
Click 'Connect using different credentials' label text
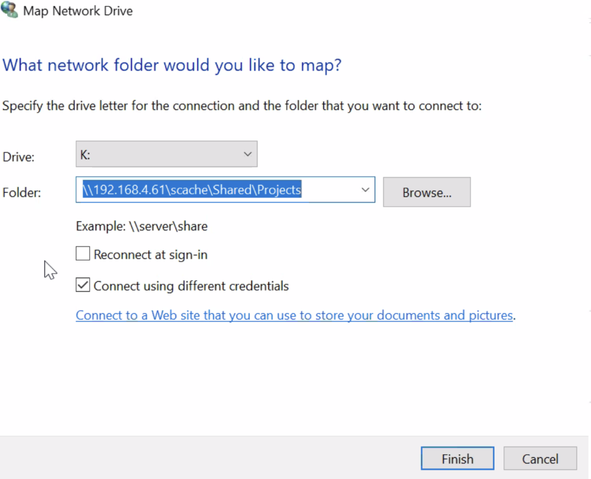(x=191, y=286)
